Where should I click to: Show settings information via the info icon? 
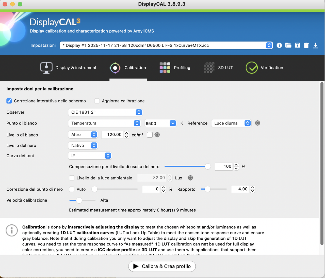pyautogui.click(x=279, y=45)
